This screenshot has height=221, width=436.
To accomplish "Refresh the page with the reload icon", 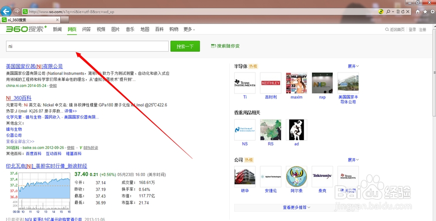I will click(403, 12).
